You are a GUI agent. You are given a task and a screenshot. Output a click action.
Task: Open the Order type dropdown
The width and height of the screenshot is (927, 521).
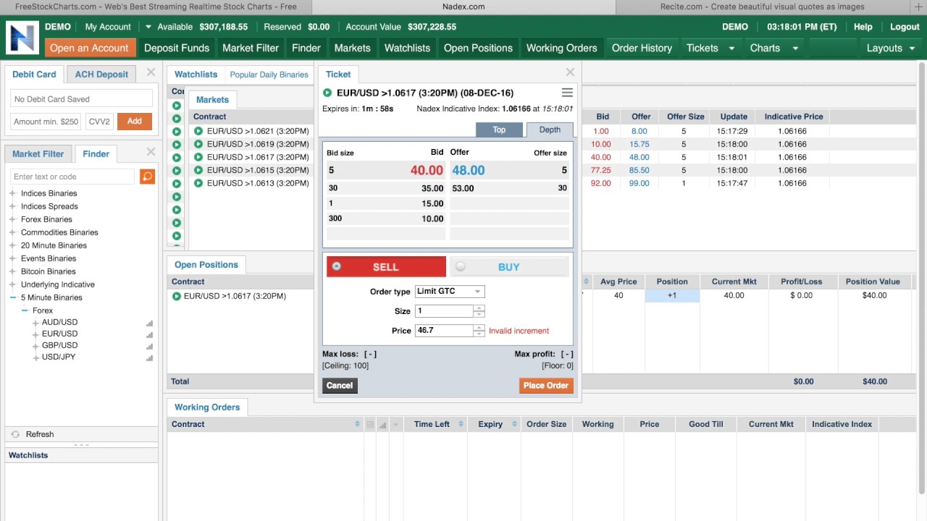[449, 291]
